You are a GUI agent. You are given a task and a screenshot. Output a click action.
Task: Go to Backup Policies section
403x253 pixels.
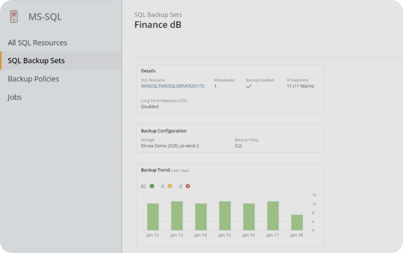pos(33,79)
